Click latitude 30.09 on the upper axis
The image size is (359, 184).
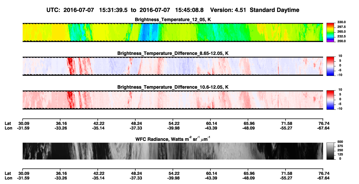24,123
